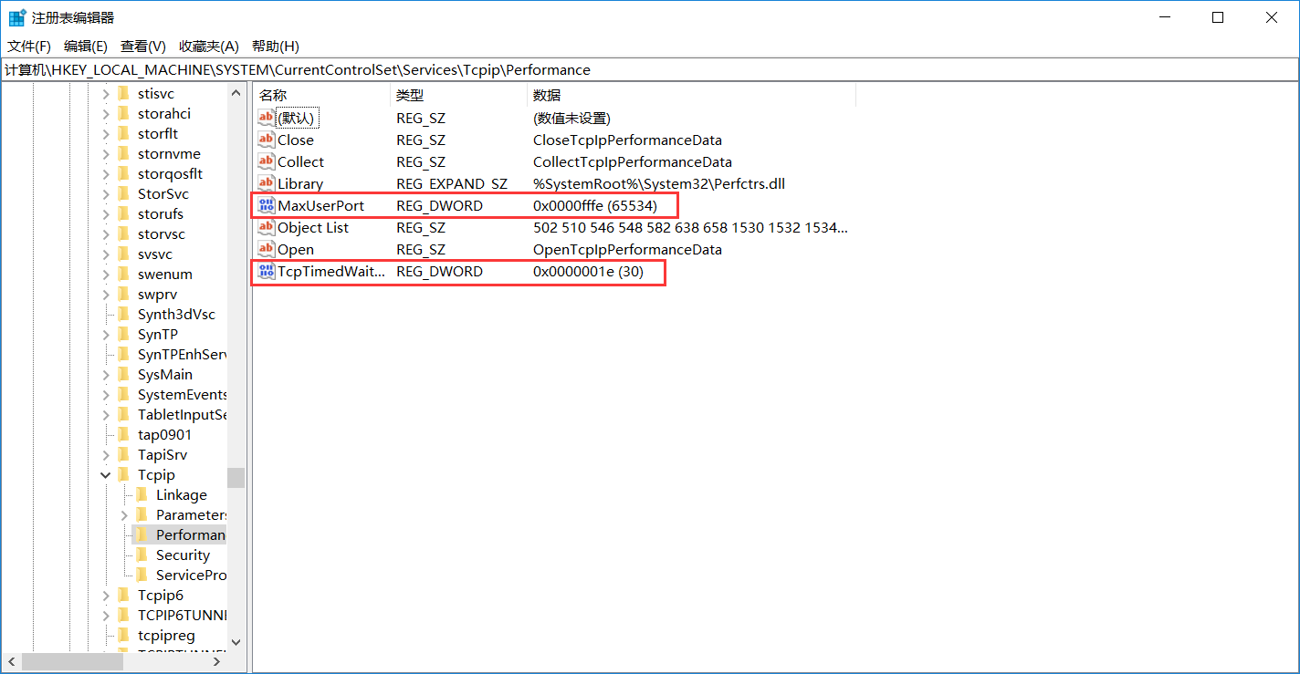
Task: Click the folder icon of Security subkey
Action: [142, 555]
